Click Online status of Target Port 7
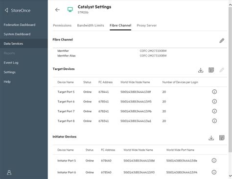 87,111
